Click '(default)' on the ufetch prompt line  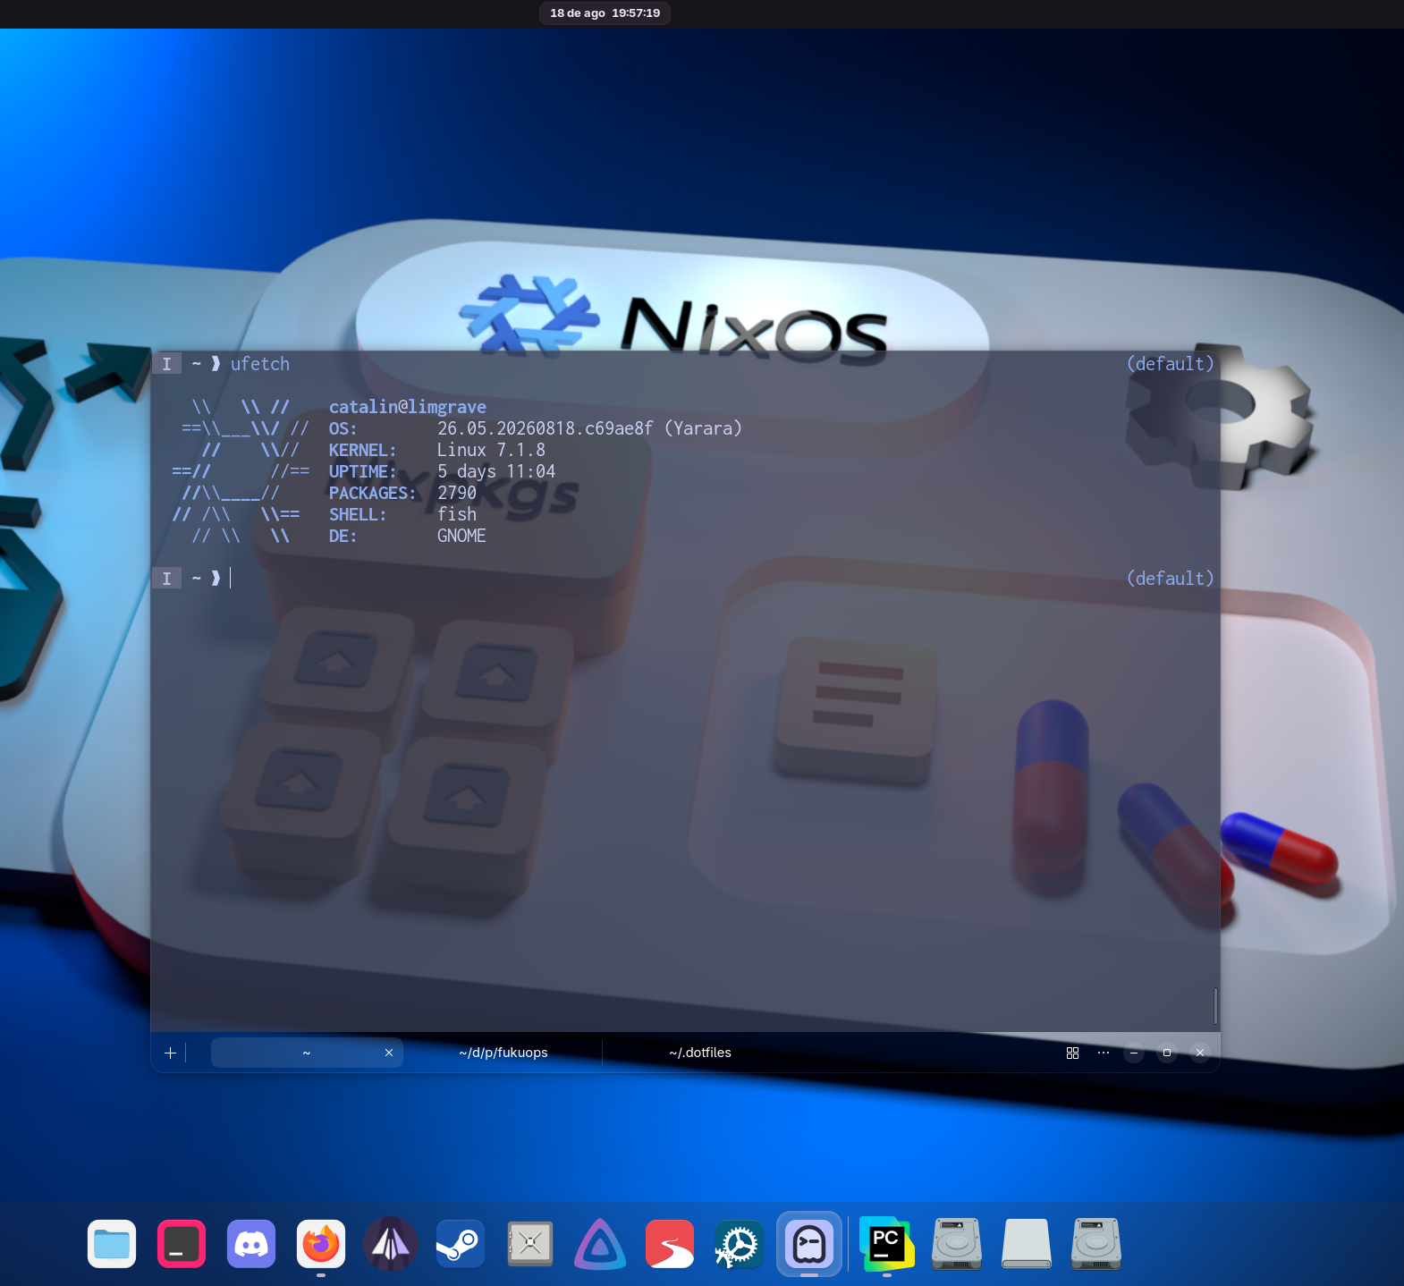(x=1170, y=364)
